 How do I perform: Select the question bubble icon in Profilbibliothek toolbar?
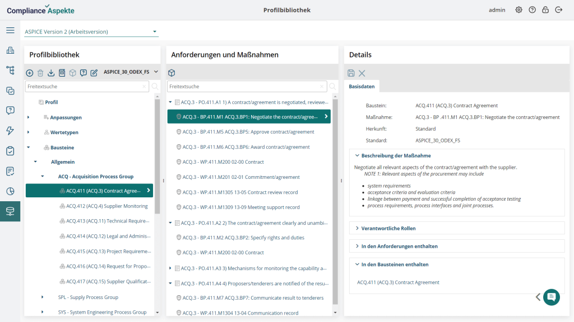(83, 73)
